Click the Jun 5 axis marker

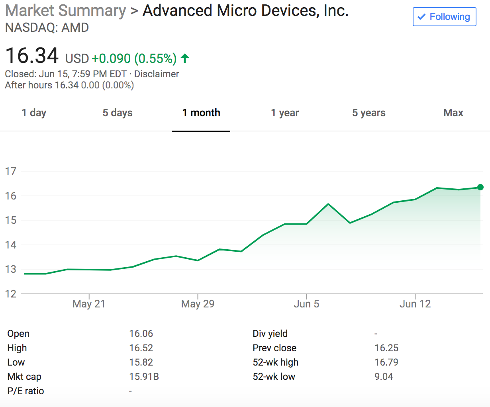[306, 304]
